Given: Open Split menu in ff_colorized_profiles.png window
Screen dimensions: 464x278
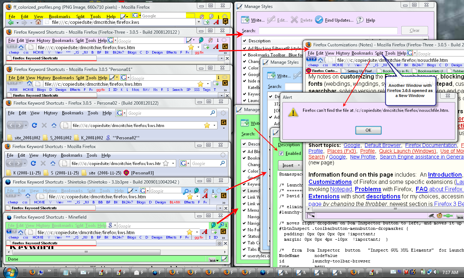Looking at the screenshot, I should [x=80, y=16].
